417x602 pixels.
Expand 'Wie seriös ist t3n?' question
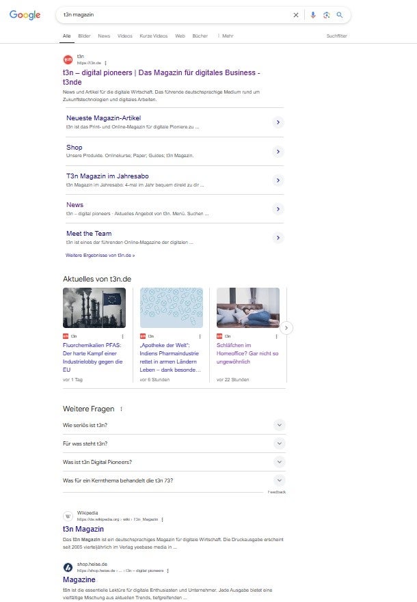click(x=279, y=425)
